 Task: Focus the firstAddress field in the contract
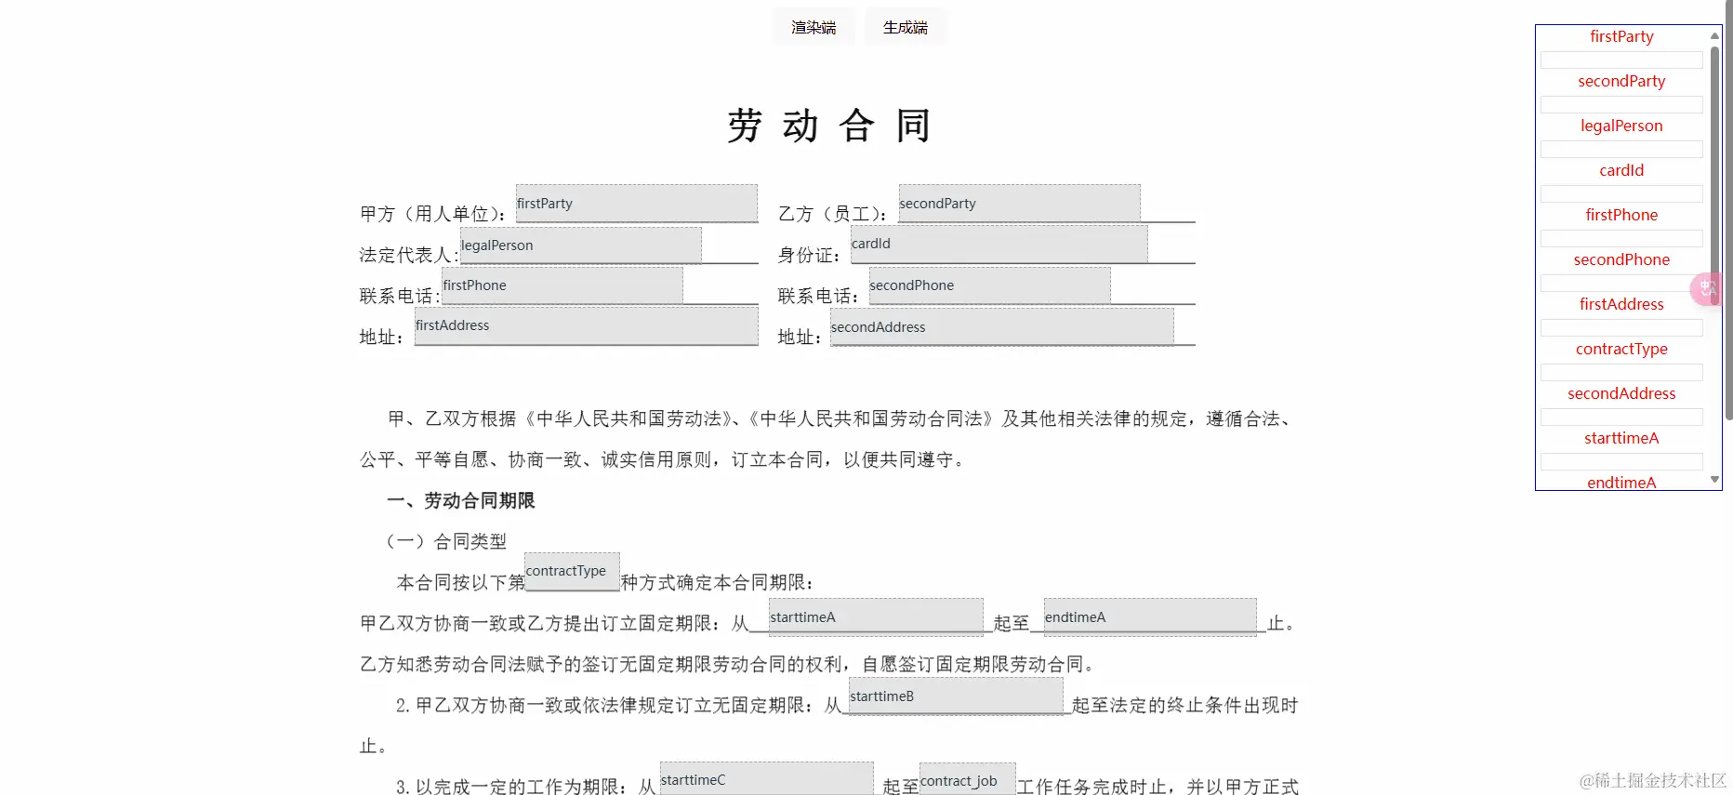click(x=587, y=325)
